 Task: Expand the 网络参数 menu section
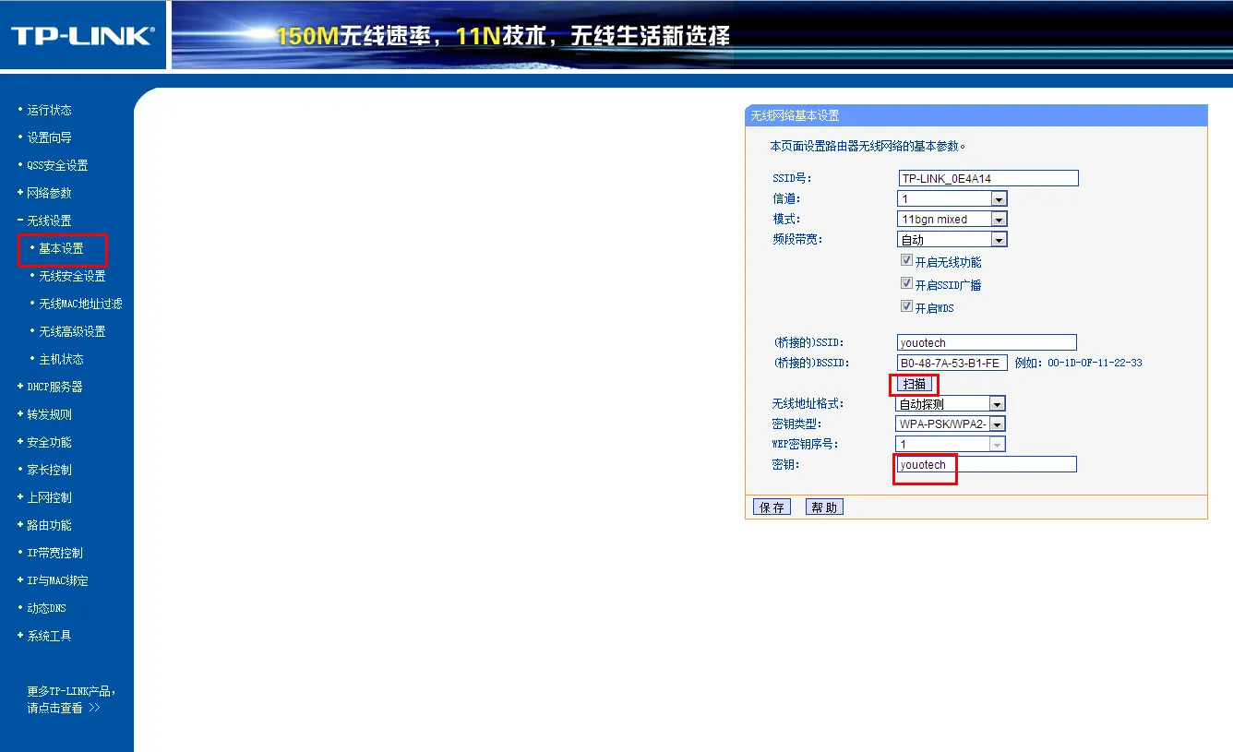tap(49, 193)
